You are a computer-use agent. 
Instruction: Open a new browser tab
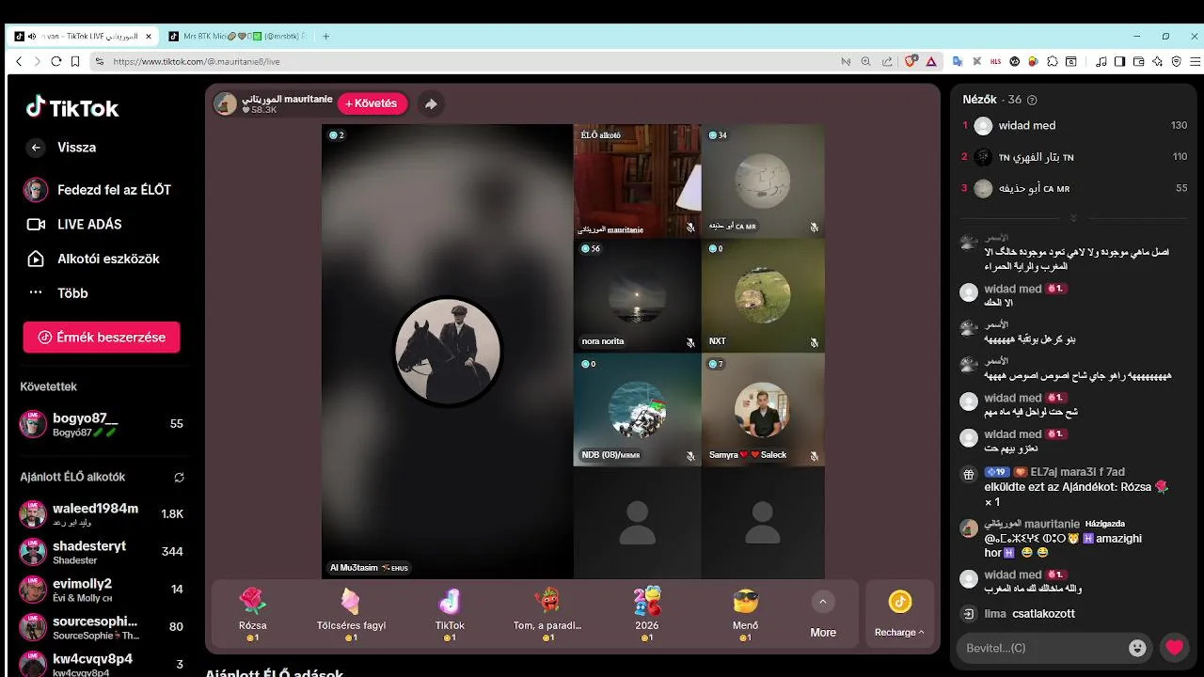coord(325,37)
